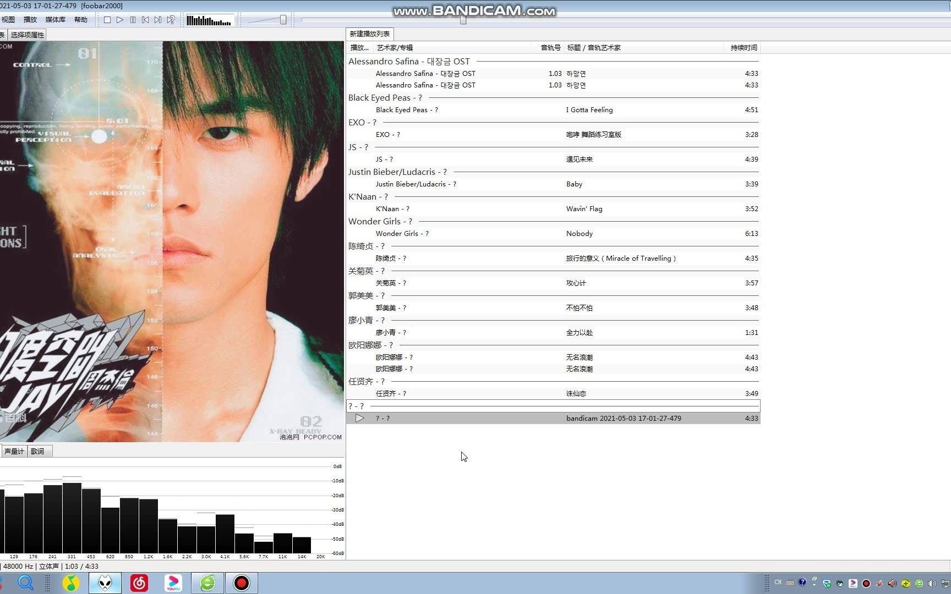Click the now-playing triangle icon in the ? - ? row
This screenshot has height=594, width=951.
pyautogui.click(x=359, y=418)
